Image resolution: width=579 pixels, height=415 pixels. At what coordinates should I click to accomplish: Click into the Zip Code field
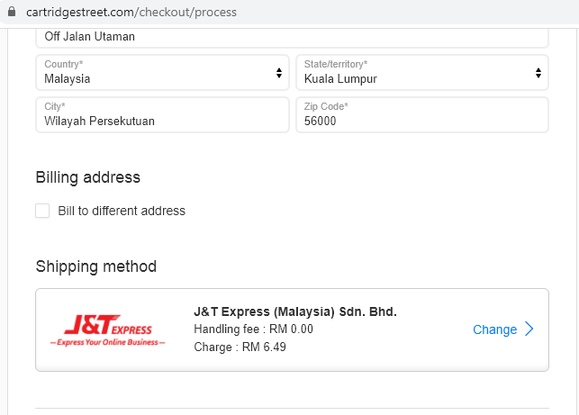422,115
